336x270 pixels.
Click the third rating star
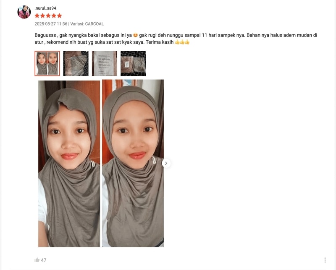(x=48, y=16)
